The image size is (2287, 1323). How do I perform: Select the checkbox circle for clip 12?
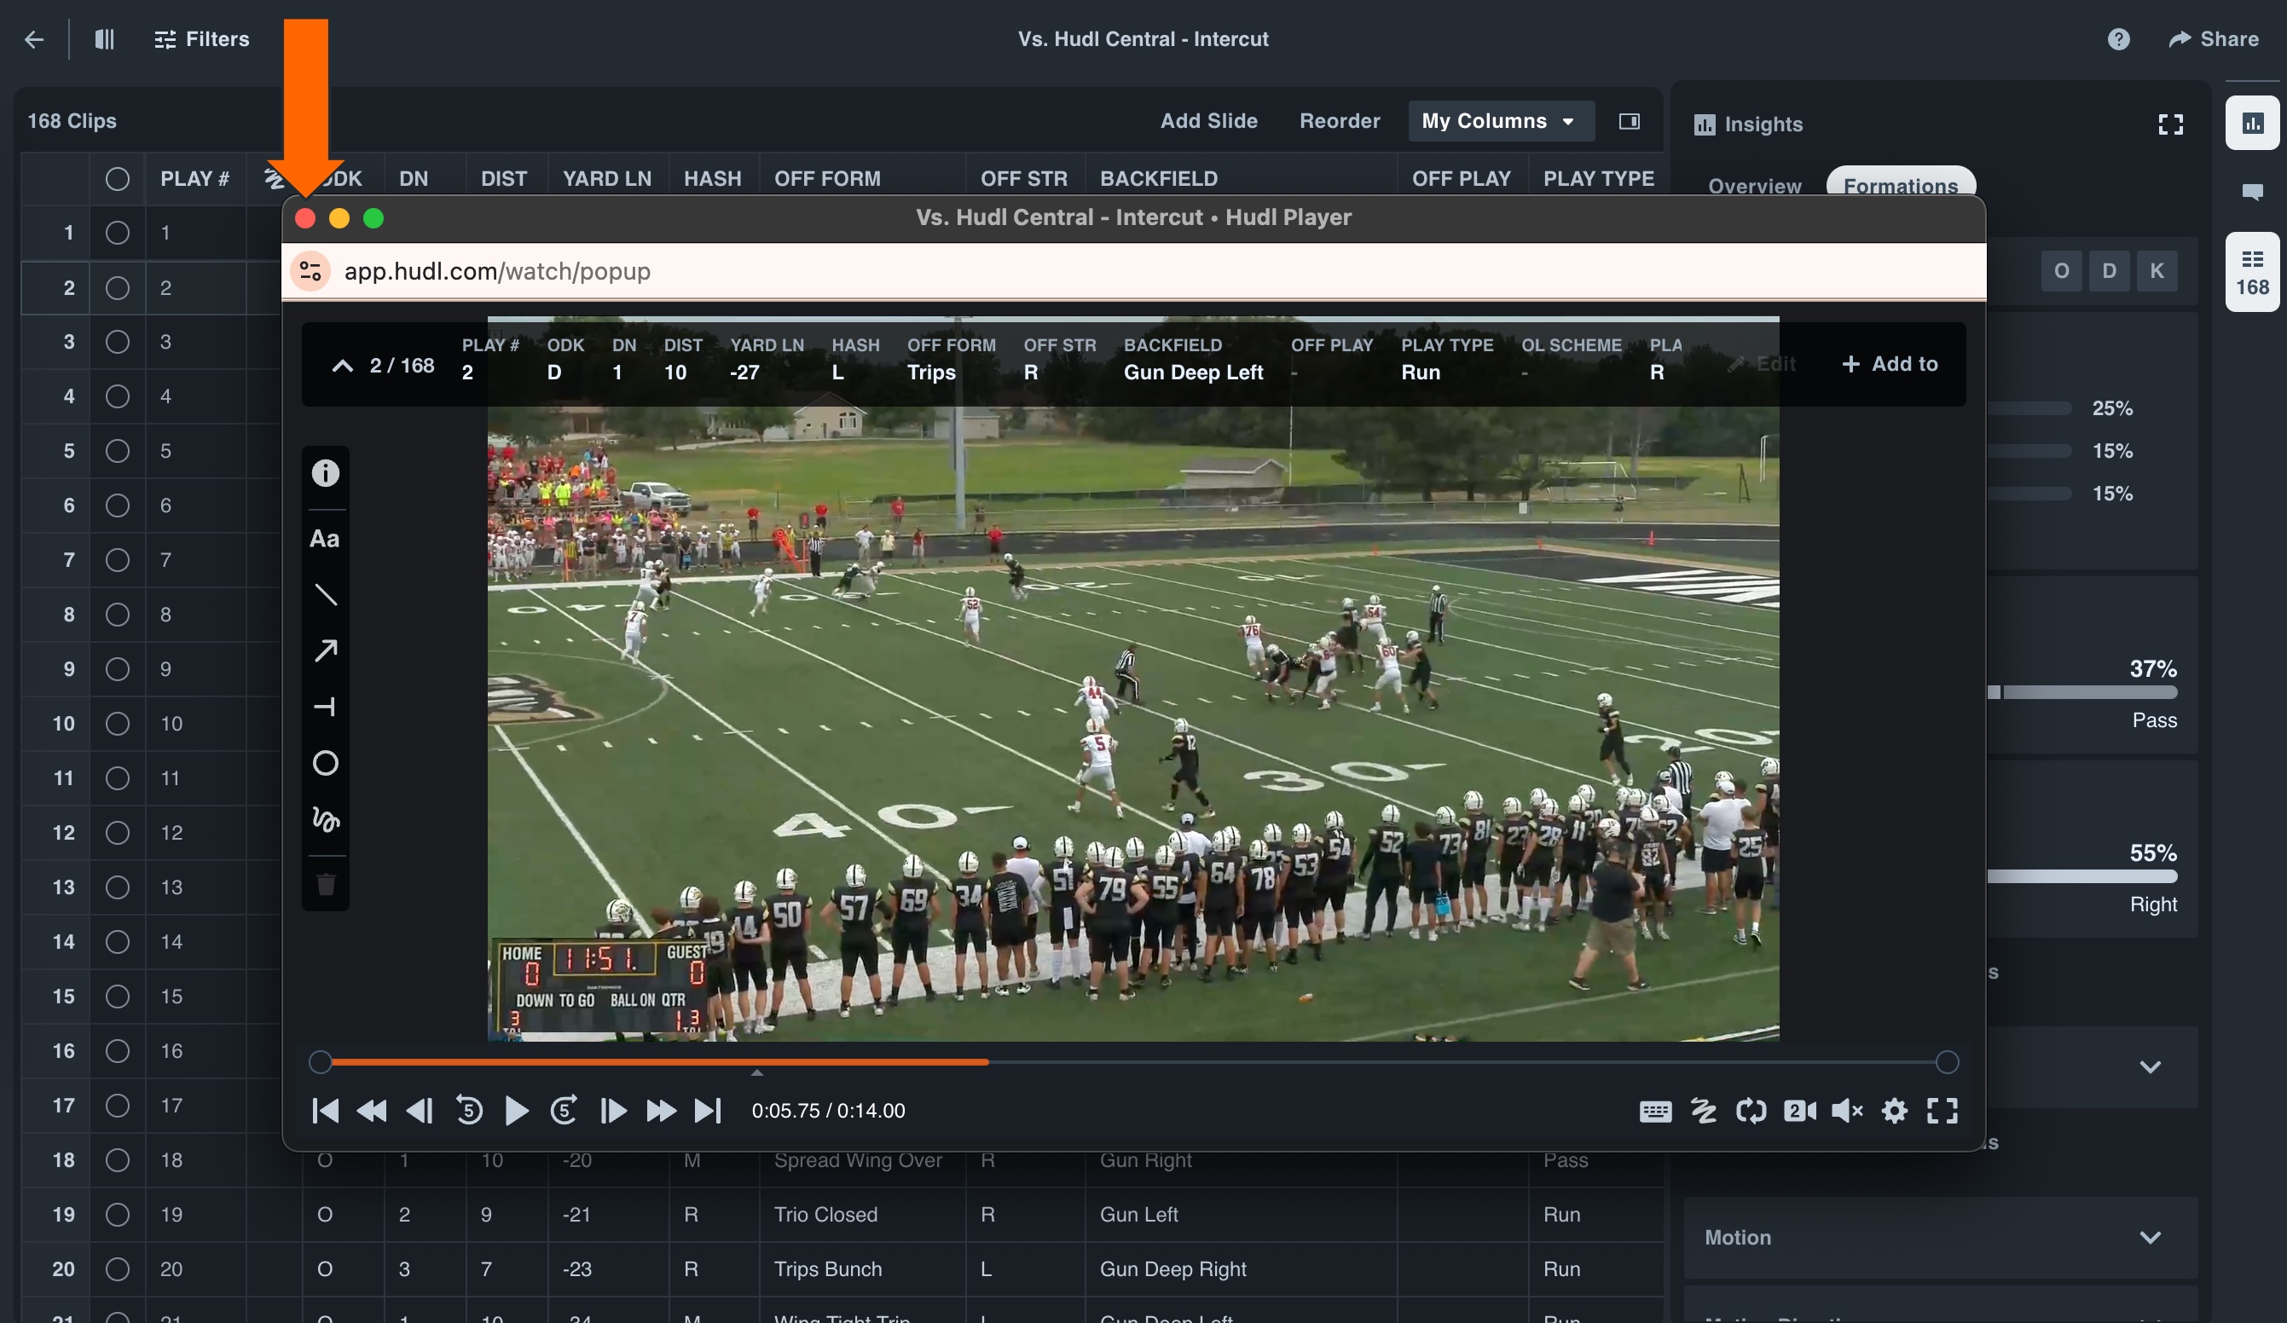coord(117,832)
